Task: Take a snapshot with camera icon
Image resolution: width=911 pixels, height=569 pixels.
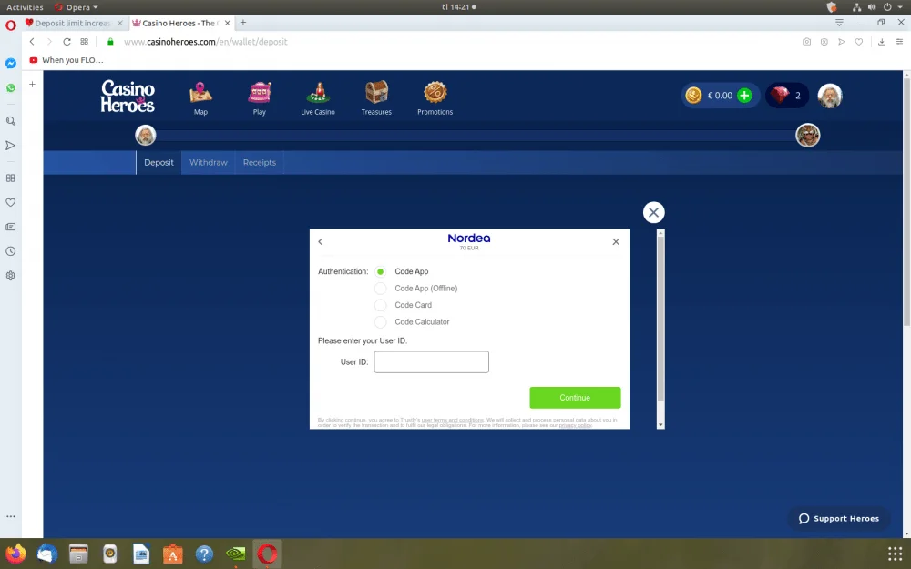Action: point(806,42)
